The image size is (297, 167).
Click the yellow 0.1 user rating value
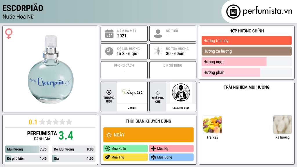(x=33, y=122)
